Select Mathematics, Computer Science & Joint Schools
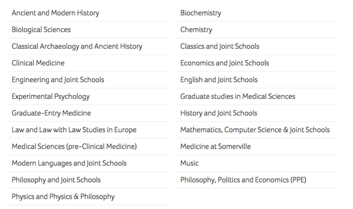This screenshot has height=209, width=353. [255, 130]
